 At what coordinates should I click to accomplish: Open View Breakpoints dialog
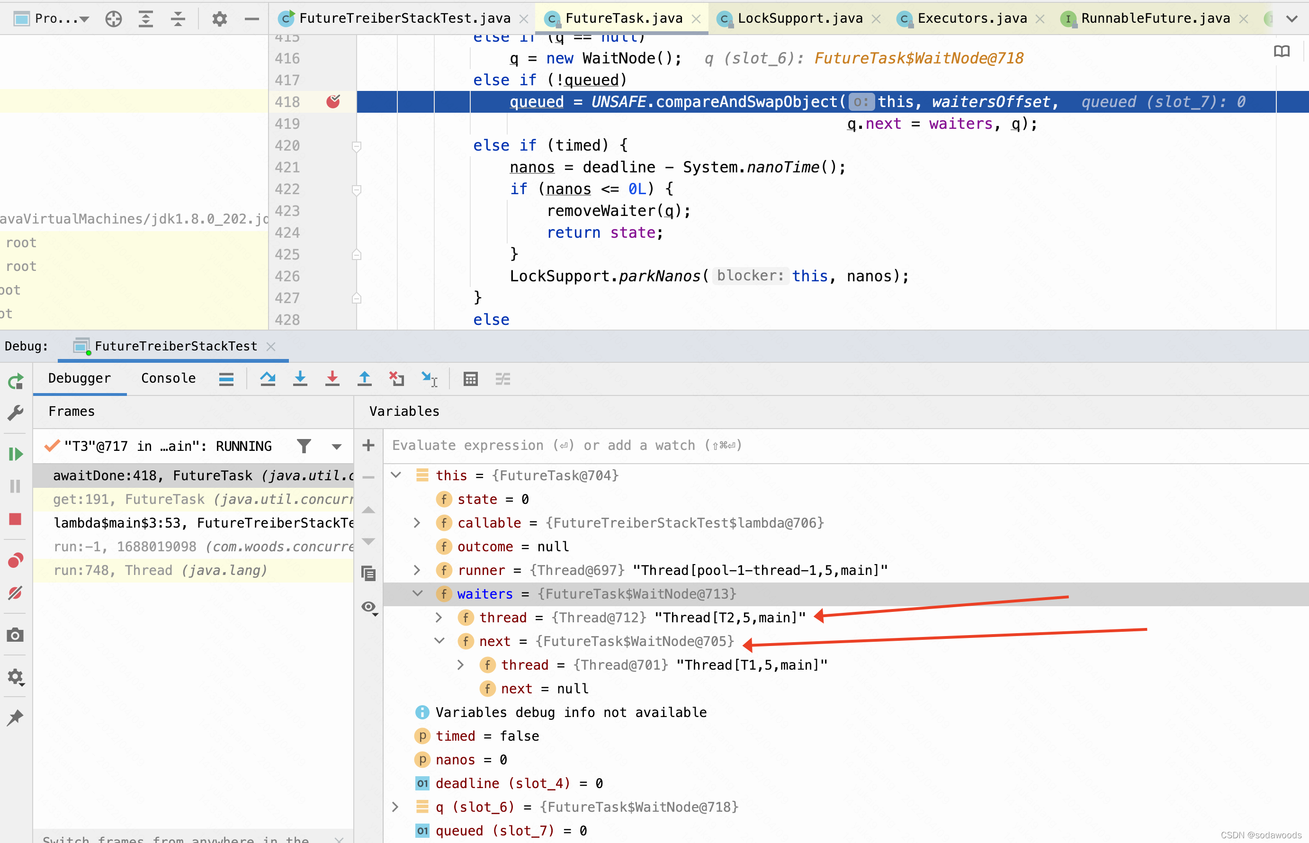tap(15, 560)
